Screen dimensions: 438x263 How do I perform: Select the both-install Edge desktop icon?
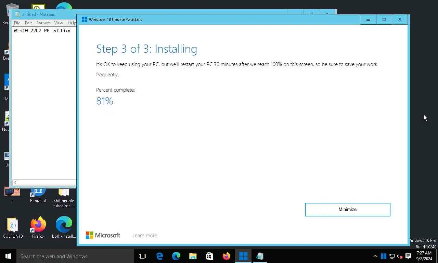pos(64,227)
